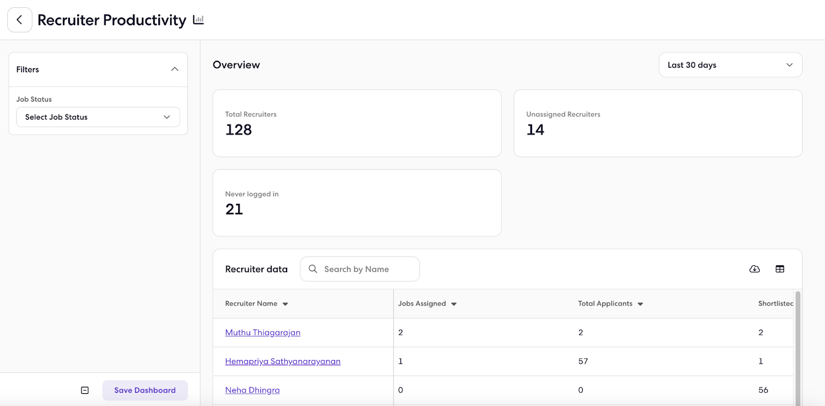Click the Search by Name field
The height and width of the screenshot is (406, 825).
click(x=360, y=269)
